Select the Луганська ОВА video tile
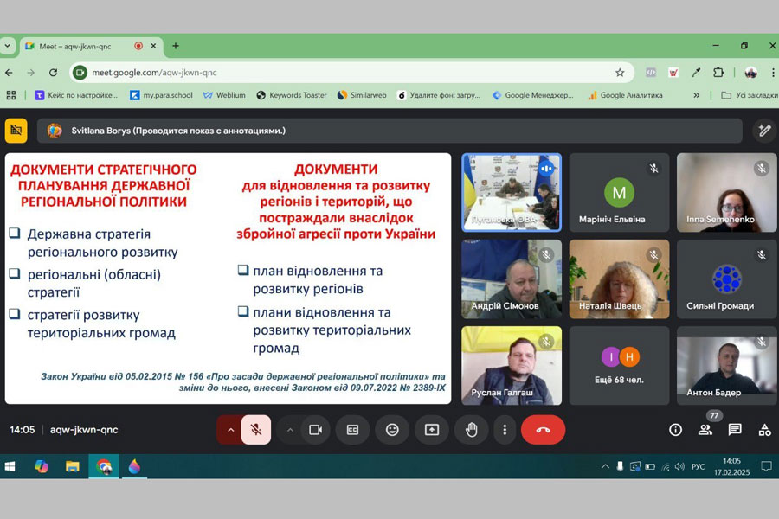The width and height of the screenshot is (779, 519). 512,193
